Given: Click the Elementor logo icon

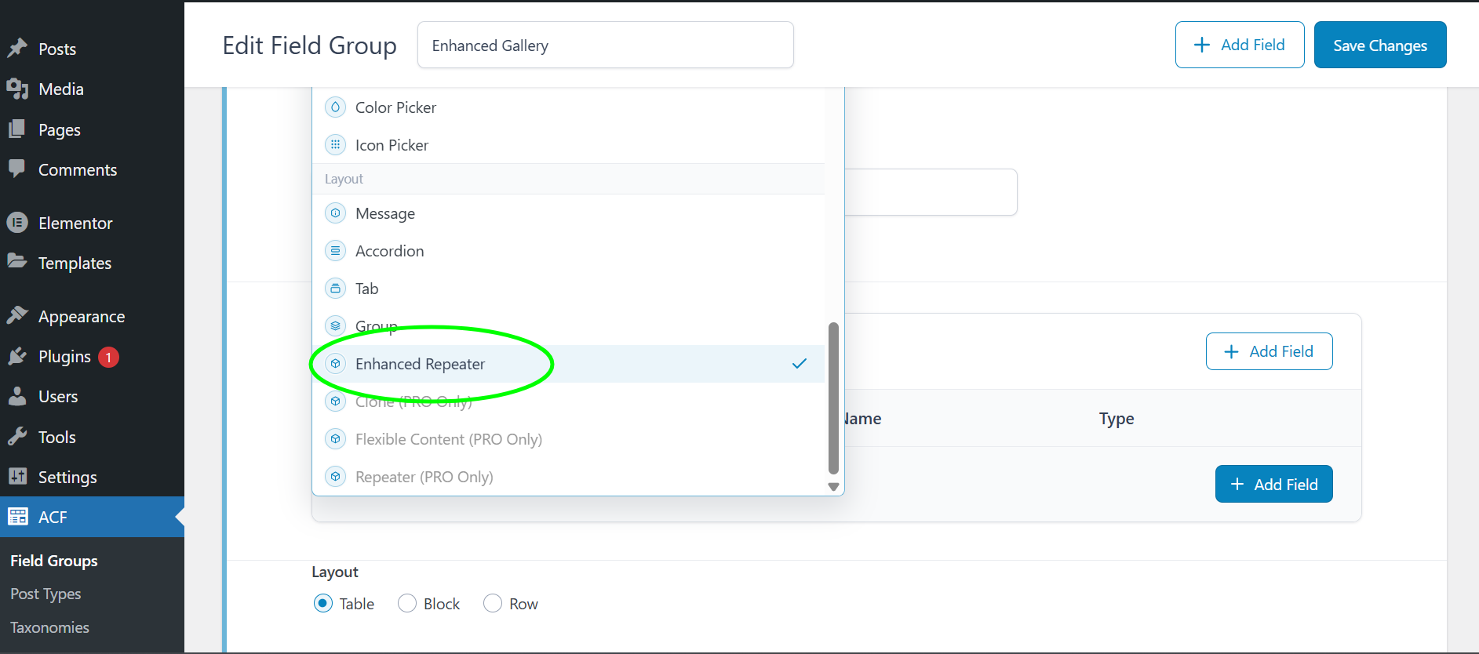Looking at the screenshot, I should coord(17,223).
